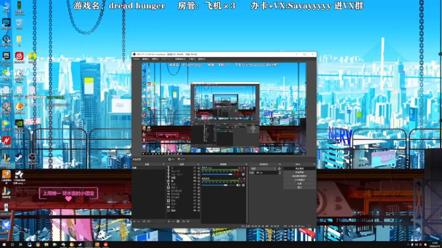Image resolution: width=442 pixels, height=248 pixels.
Task: Open Steam desktop shortcut
Action: pyautogui.click(x=19, y=158)
